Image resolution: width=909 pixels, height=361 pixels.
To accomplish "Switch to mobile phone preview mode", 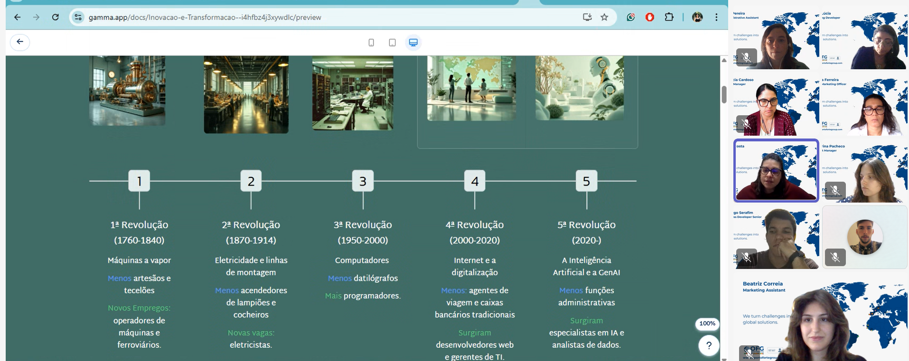I will 371,43.
